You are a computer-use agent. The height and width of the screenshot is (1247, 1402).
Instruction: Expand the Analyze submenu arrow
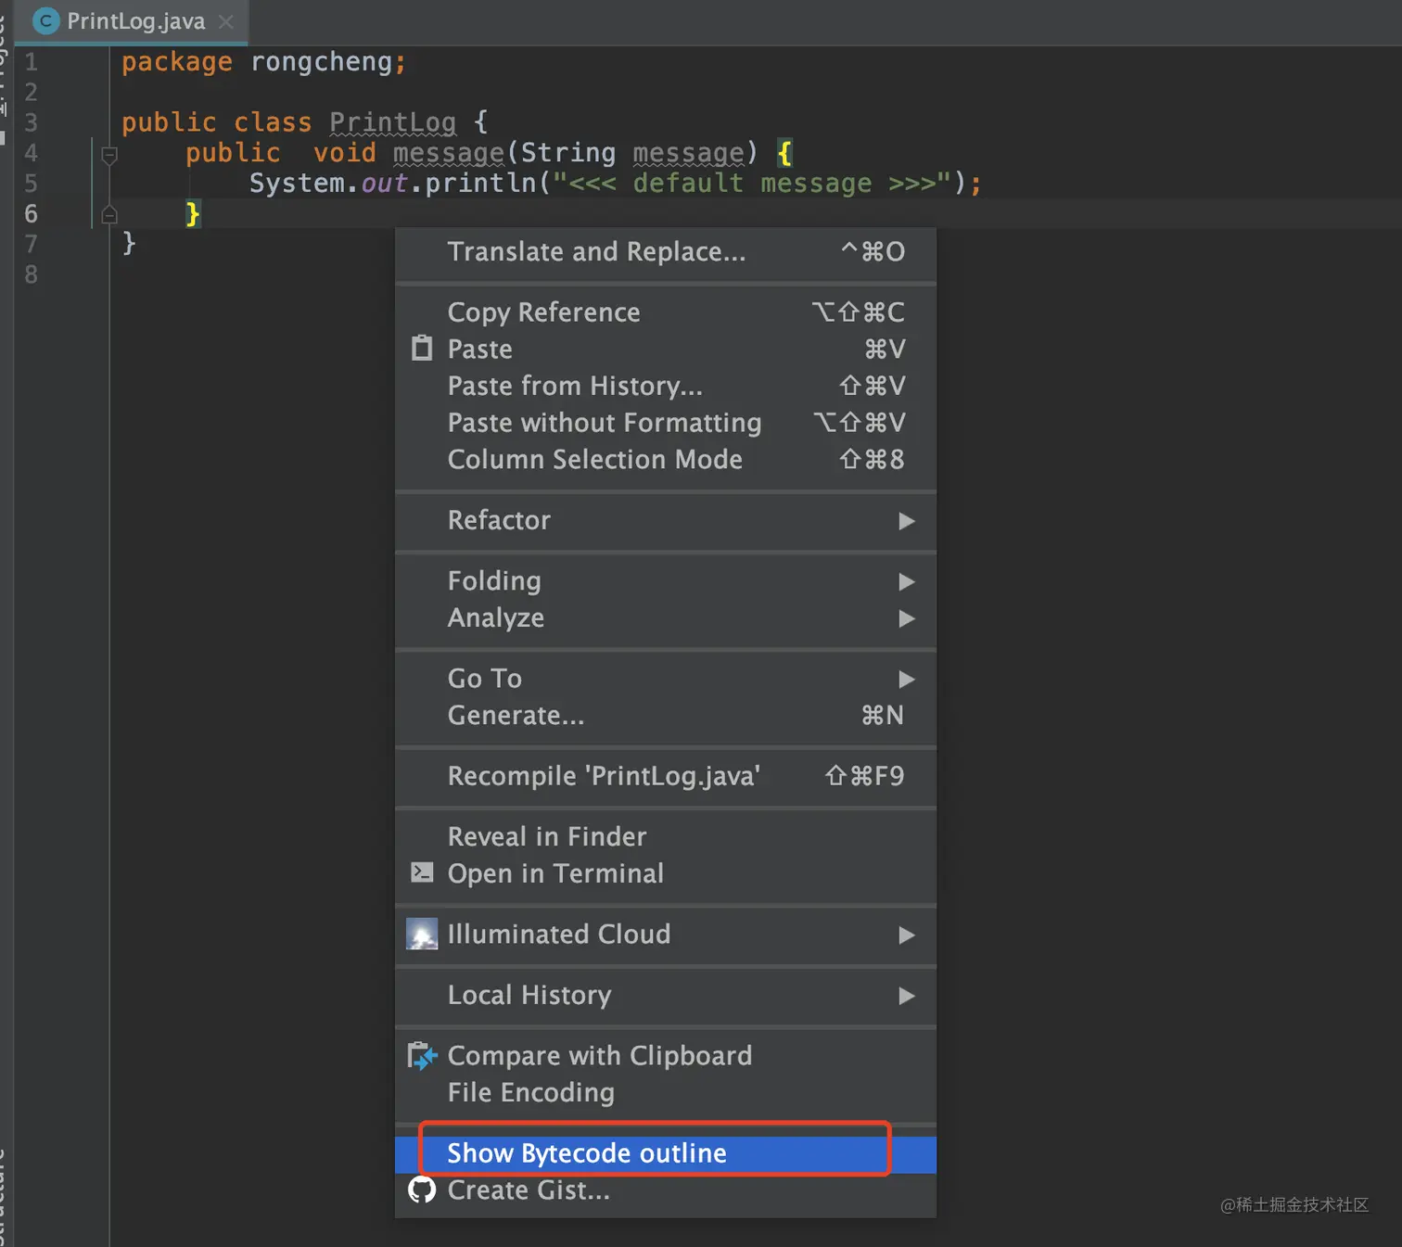[906, 618]
